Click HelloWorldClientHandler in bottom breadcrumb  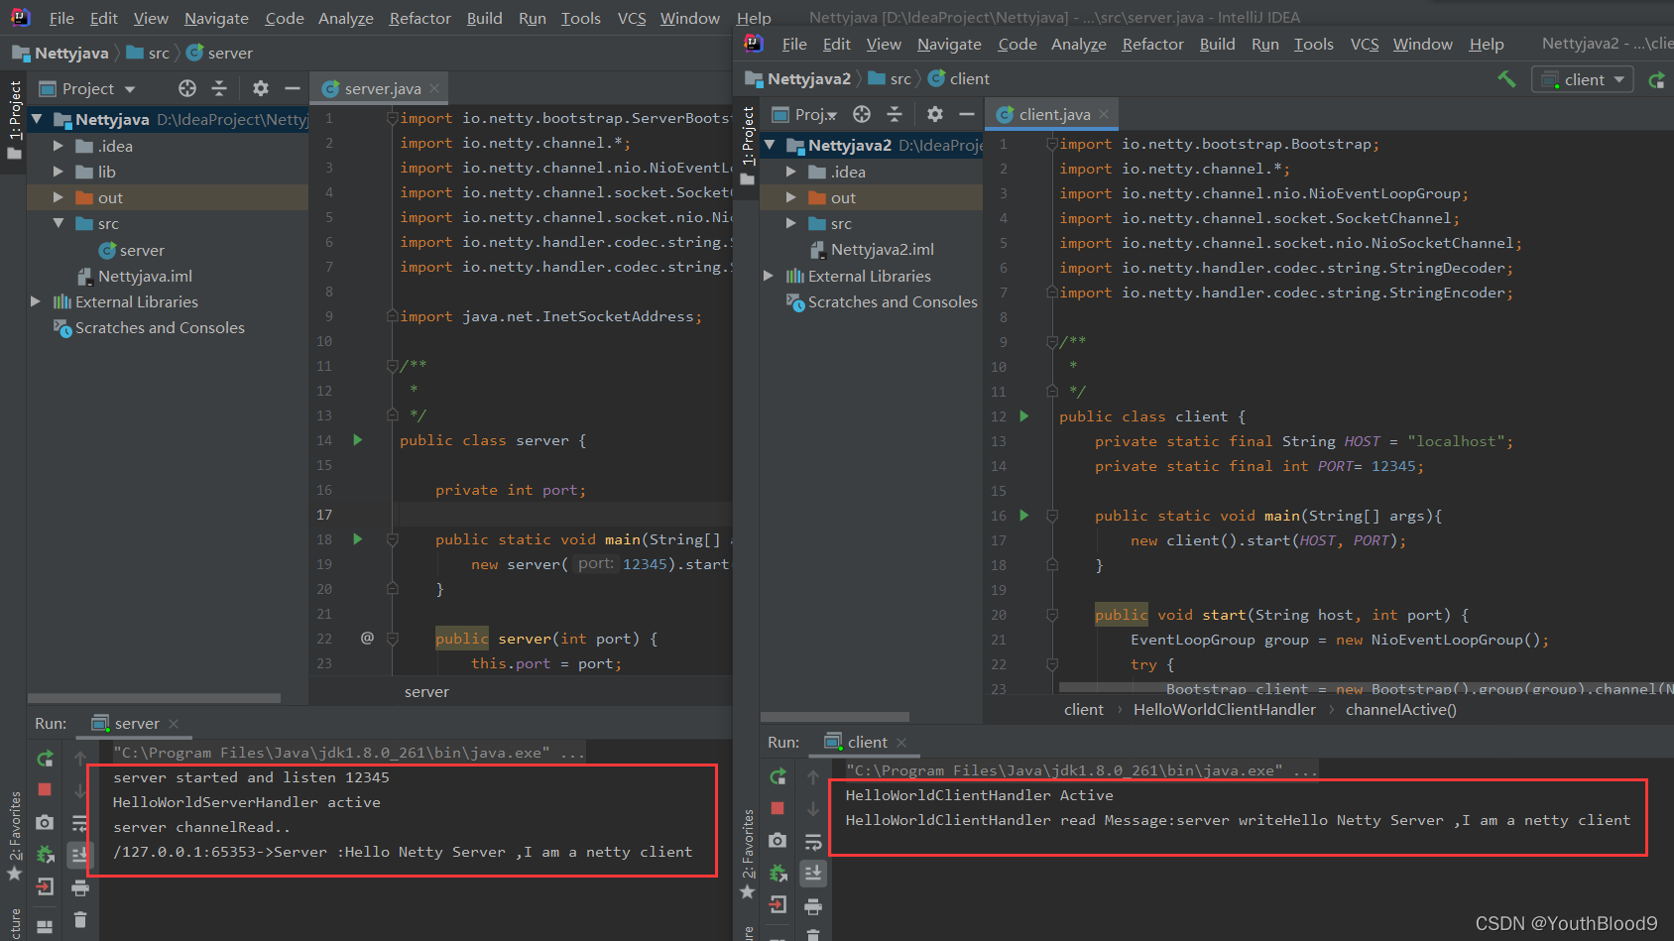tap(1224, 709)
